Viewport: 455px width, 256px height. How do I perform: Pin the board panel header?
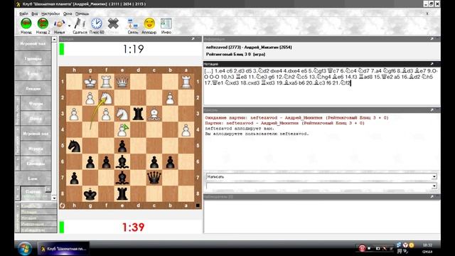tap(193, 38)
